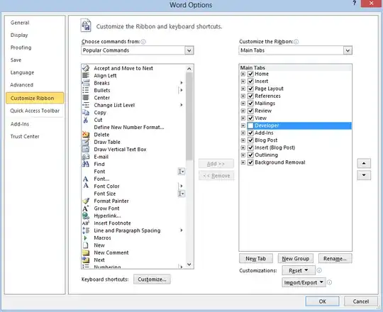The width and height of the screenshot is (383, 312).
Task: Select the Cut scissors icon
Action: tap(86, 120)
